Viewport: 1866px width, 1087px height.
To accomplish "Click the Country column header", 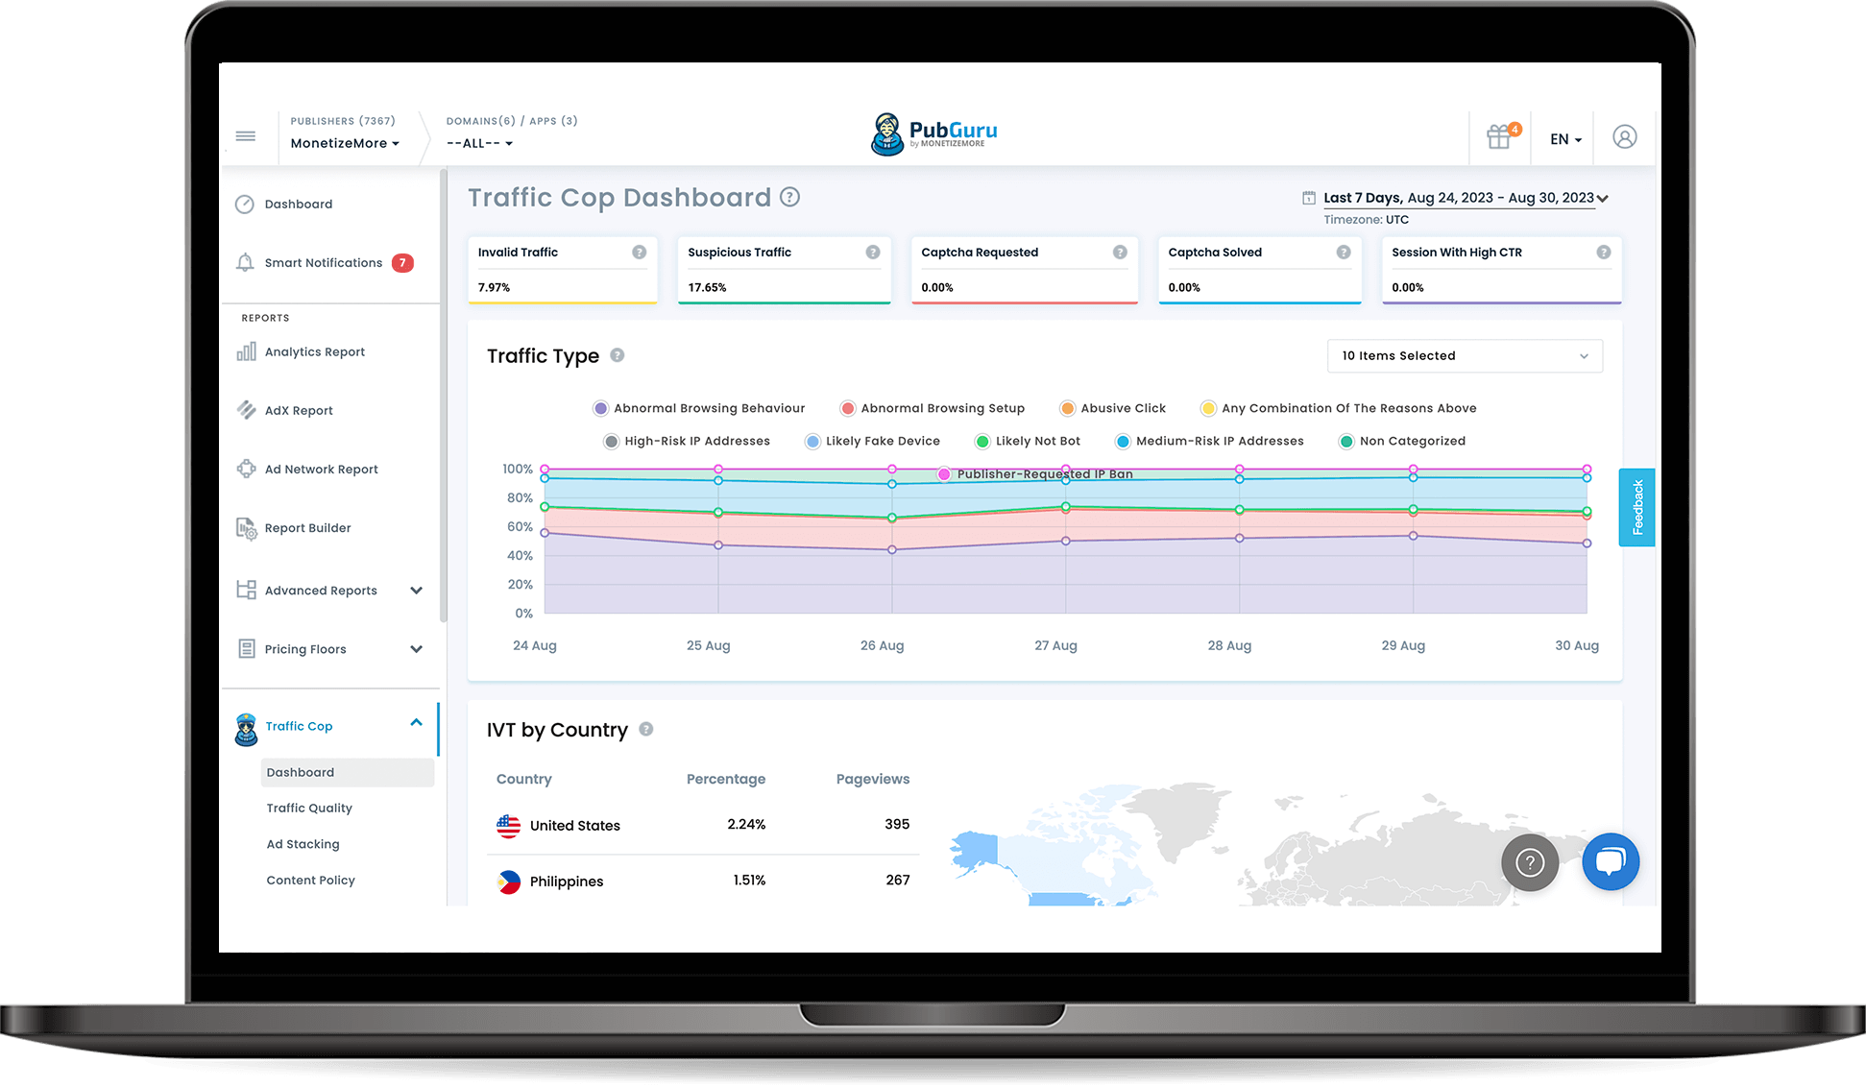I will click(524, 779).
